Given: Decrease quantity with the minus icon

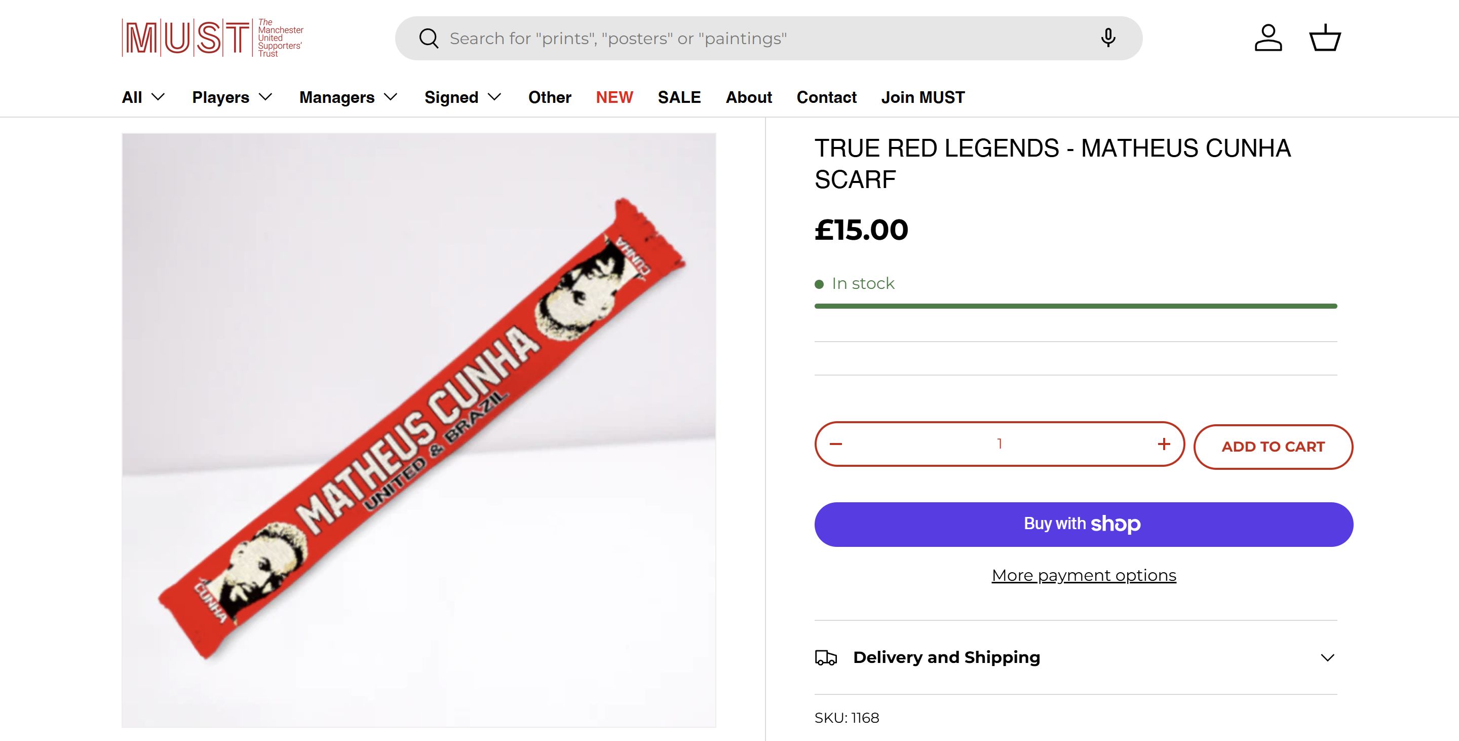Looking at the screenshot, I should click(836, 444).
